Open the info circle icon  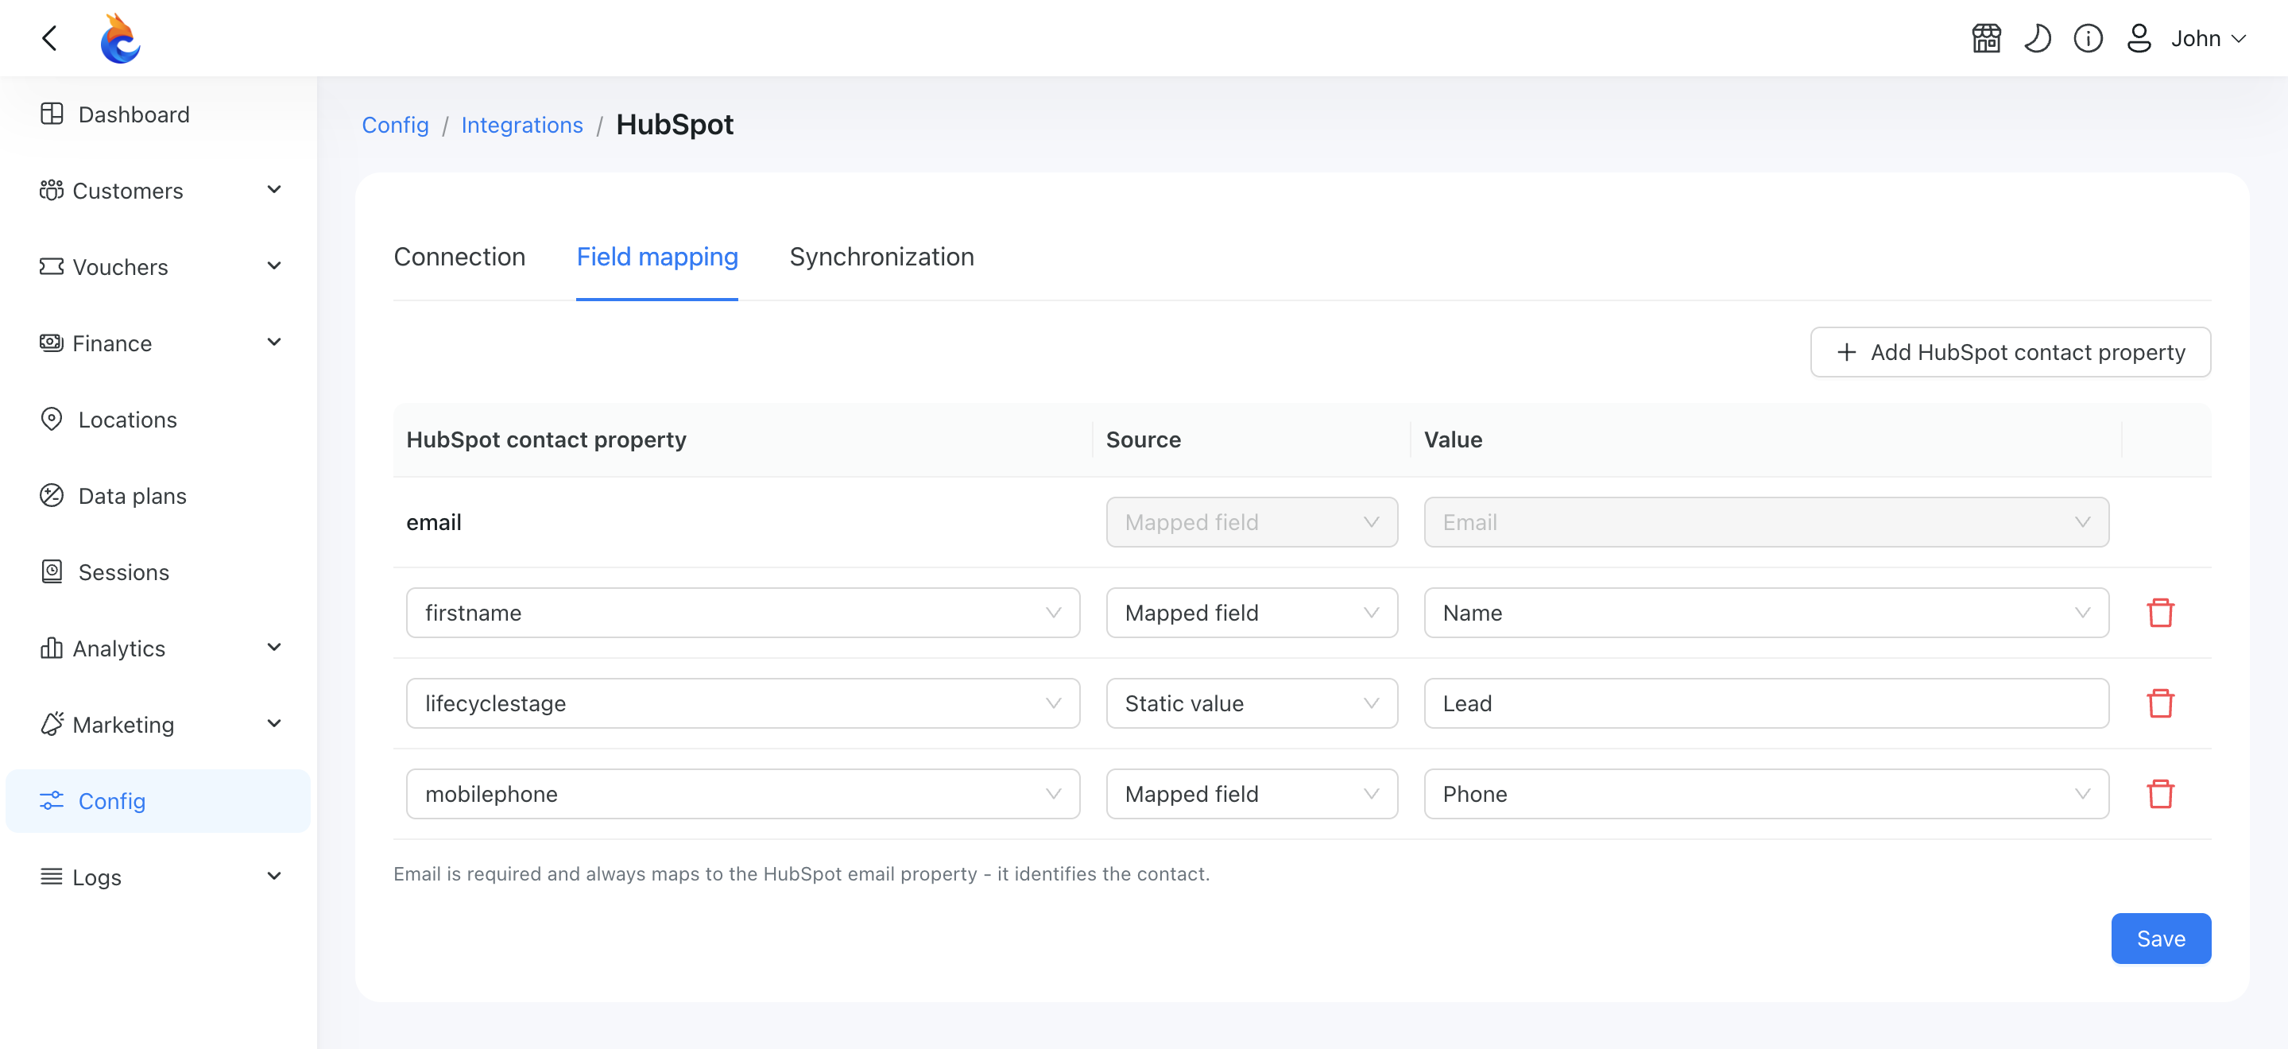point(2087,38)
